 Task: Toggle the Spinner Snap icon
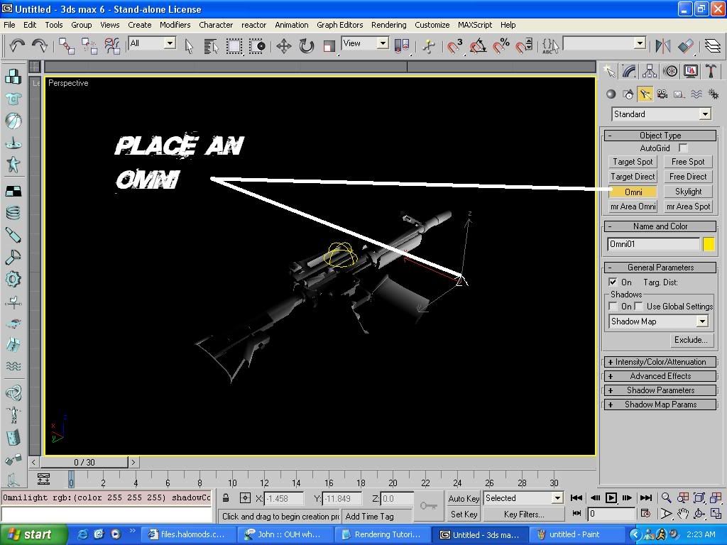click(524, 46)
